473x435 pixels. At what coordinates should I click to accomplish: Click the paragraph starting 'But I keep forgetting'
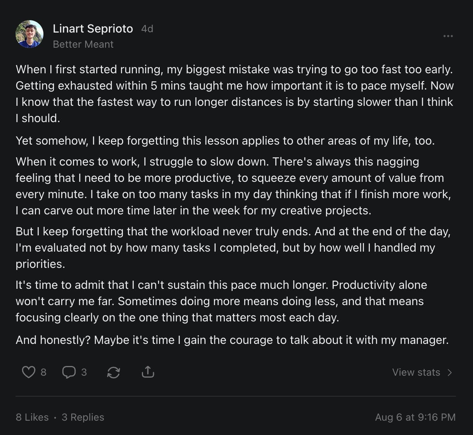[x=233, y=248]
